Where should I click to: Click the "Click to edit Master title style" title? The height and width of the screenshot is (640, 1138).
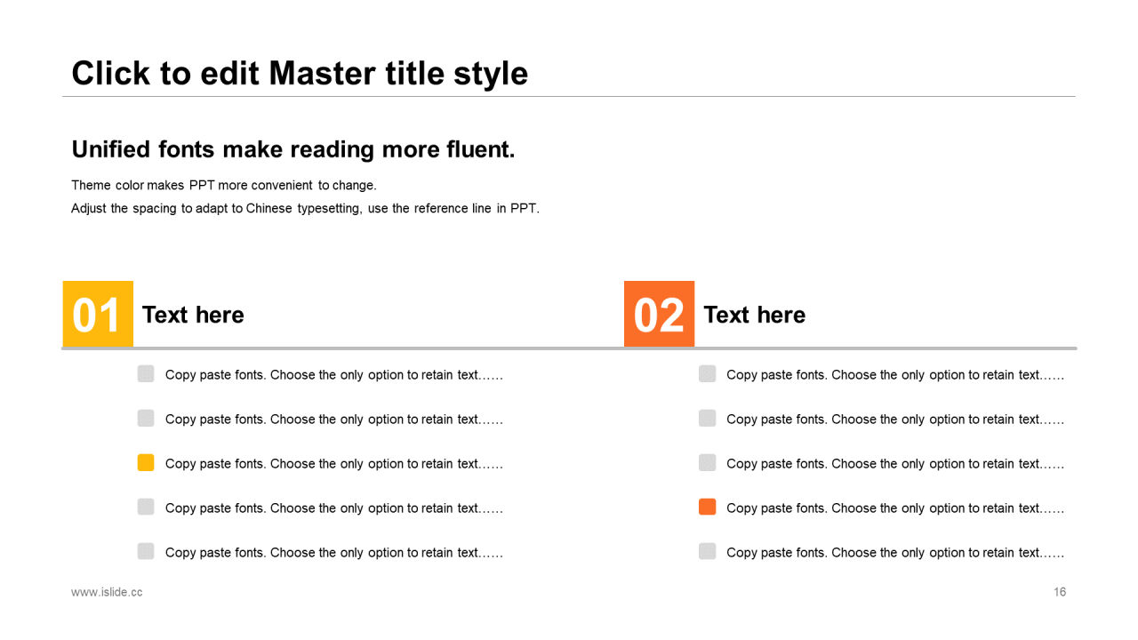click(x=300, y=73)
